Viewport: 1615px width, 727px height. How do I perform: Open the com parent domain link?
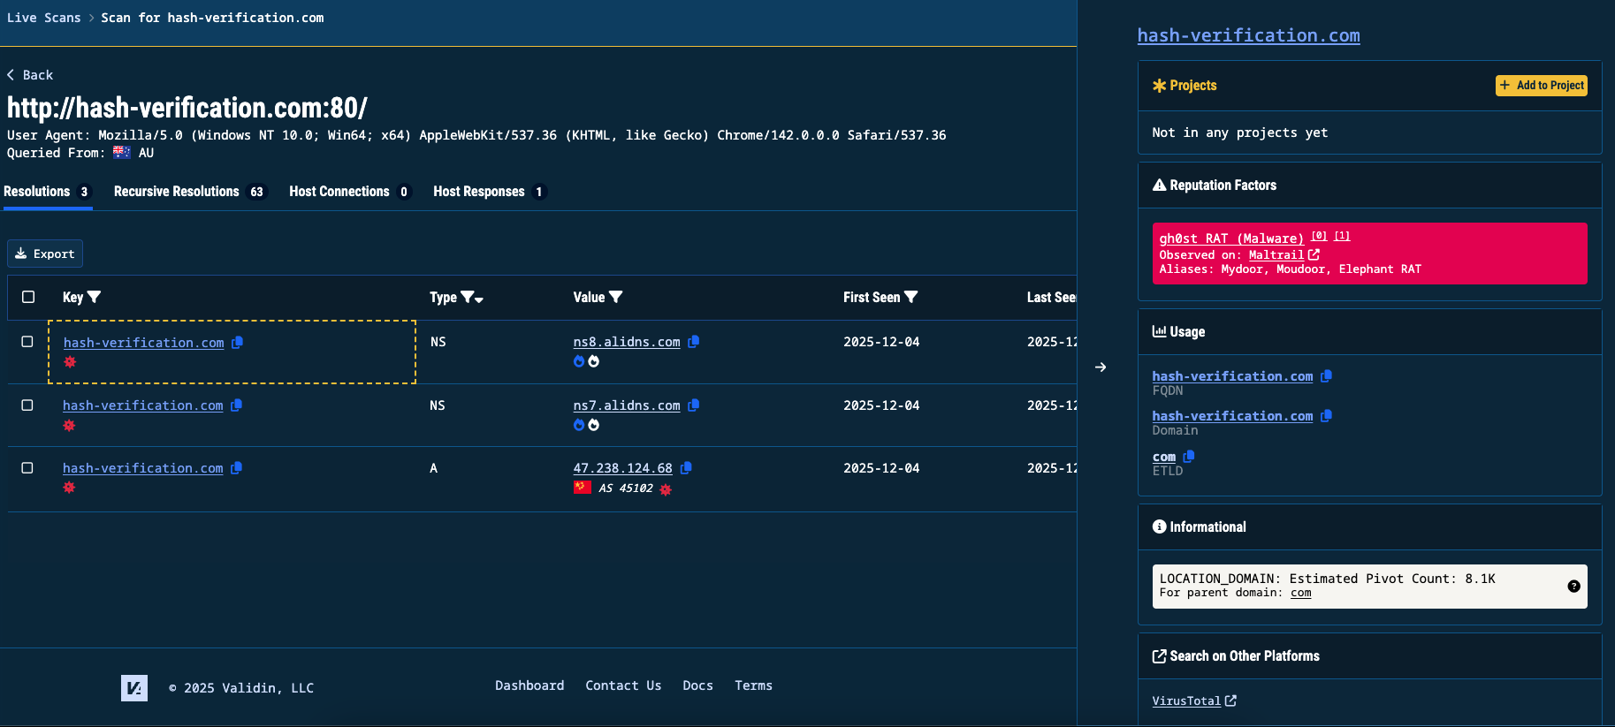tap(1300, 593)
